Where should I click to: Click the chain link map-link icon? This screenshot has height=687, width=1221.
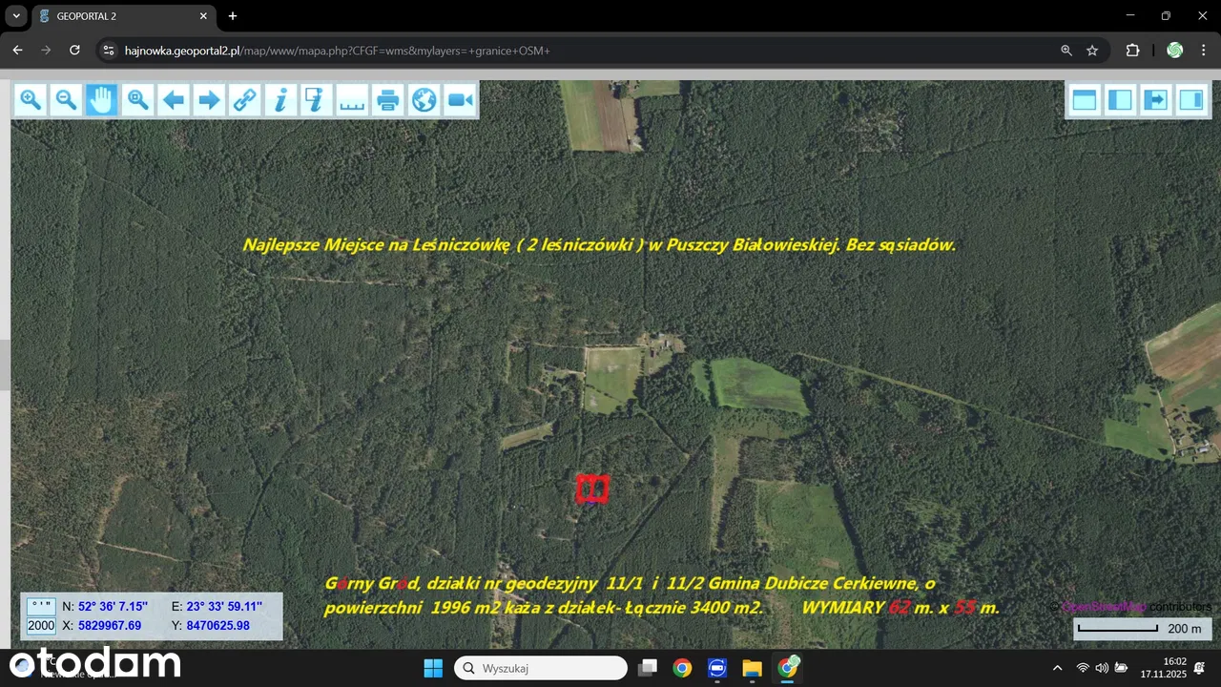point(245,99)
